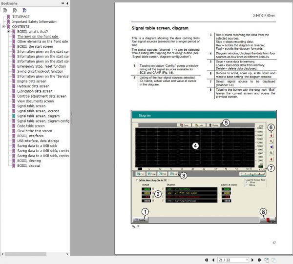
Task: Open Emergency Stop, reset function bookmark
Action: pos(42,66)
